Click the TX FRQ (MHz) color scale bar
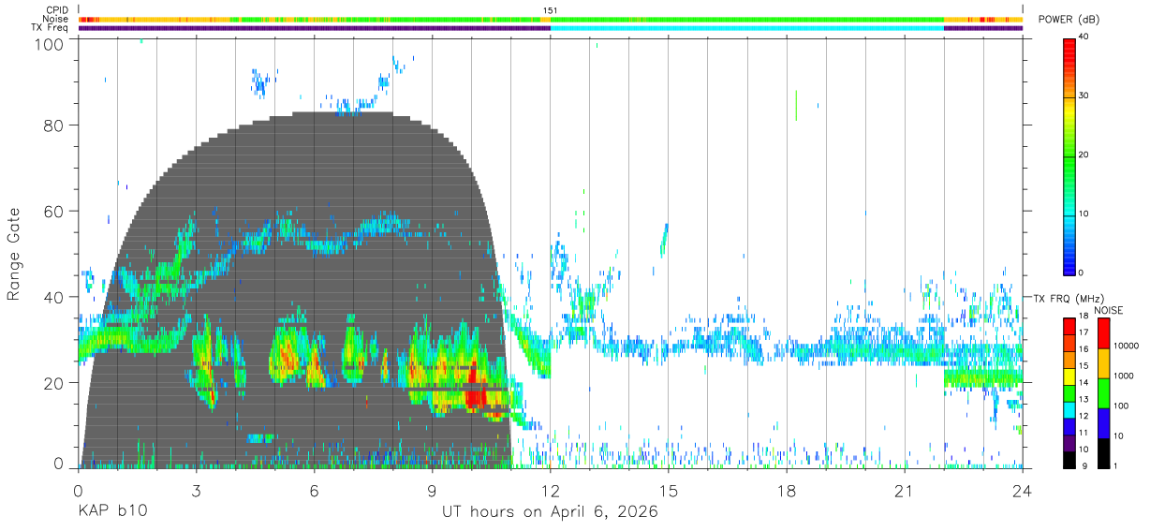The height and width of the screenshot is (531, 1150). pyautogui.click(x=1069, y=392)
